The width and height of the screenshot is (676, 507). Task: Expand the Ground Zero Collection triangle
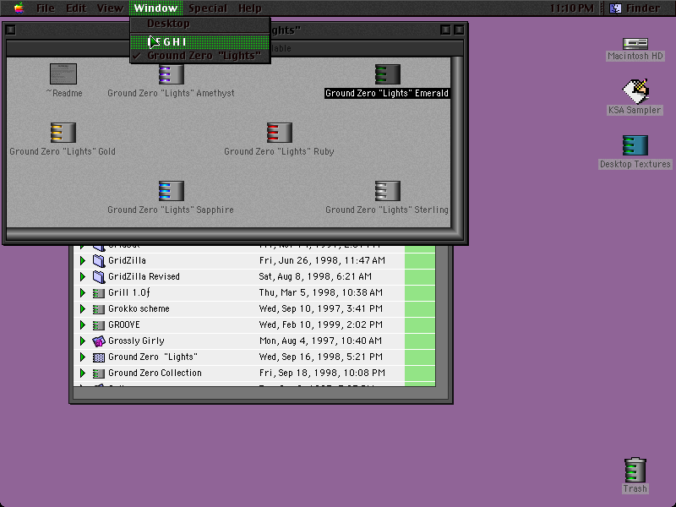[x=82, y=373]
